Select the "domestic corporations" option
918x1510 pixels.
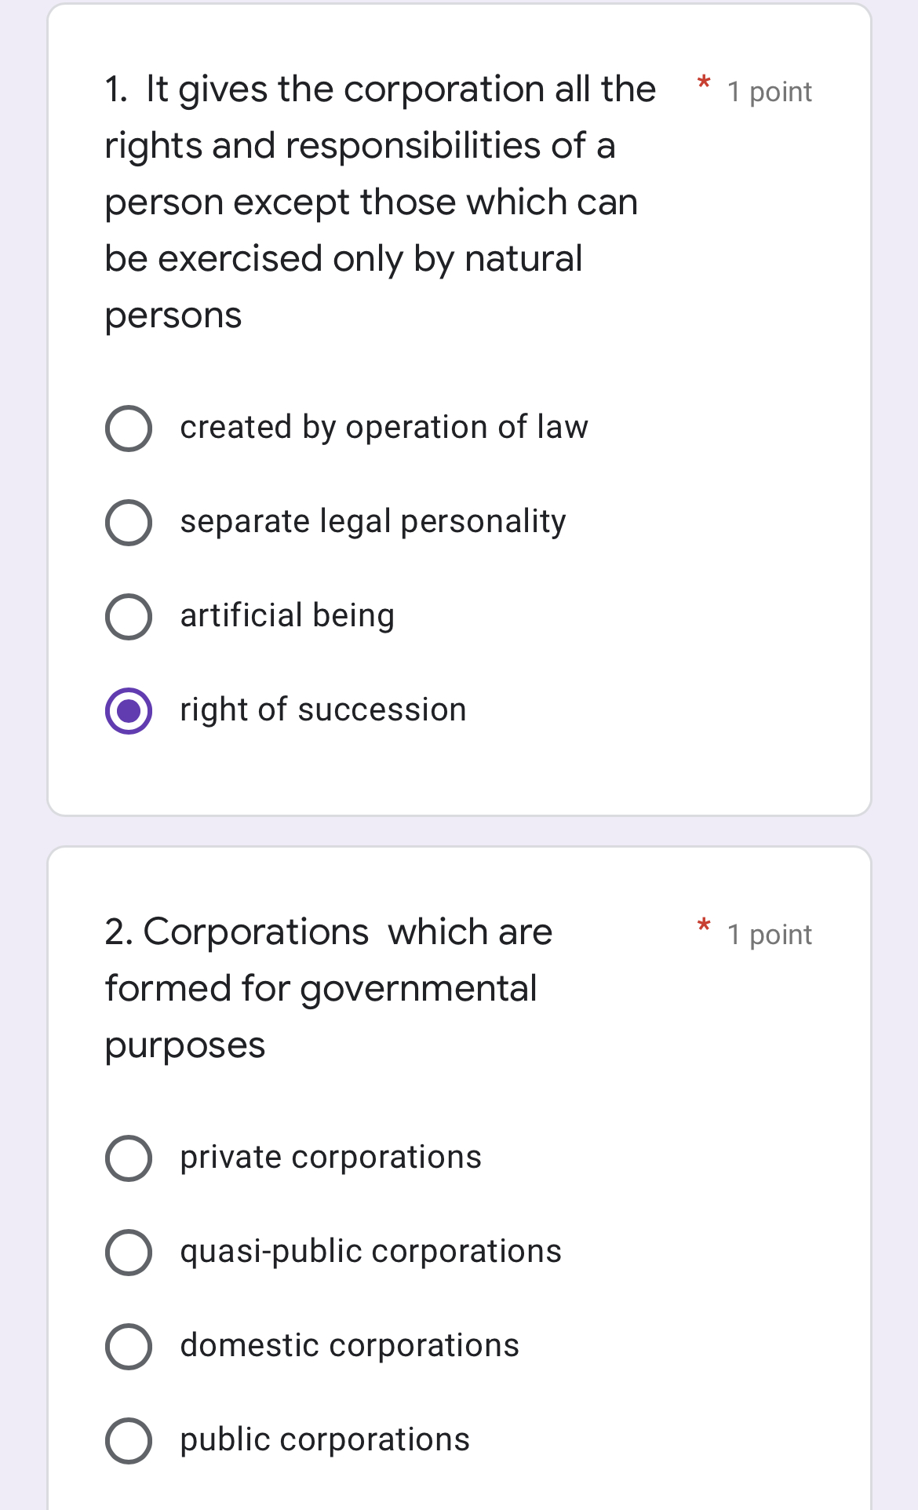[x=128, y=1345]
